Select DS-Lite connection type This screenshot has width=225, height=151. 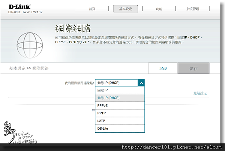point(120,129)
